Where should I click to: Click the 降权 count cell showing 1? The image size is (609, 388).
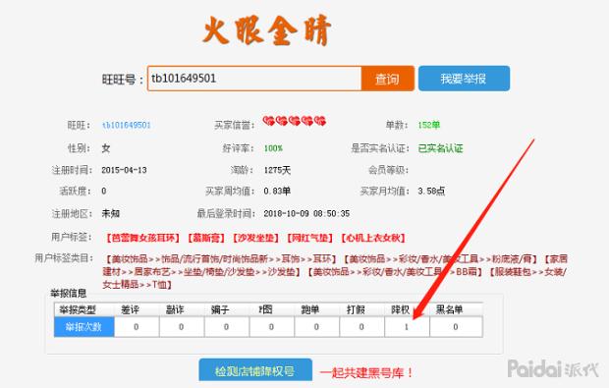[407, 327]
